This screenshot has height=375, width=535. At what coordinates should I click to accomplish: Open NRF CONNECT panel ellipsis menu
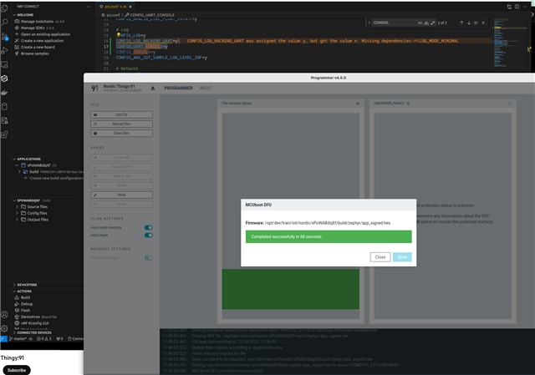point(89,7)
